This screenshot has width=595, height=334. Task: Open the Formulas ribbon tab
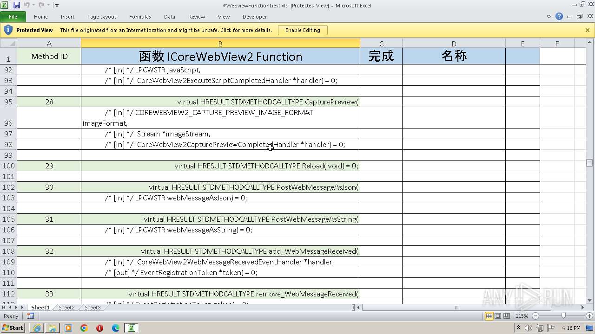coord(140,17)
